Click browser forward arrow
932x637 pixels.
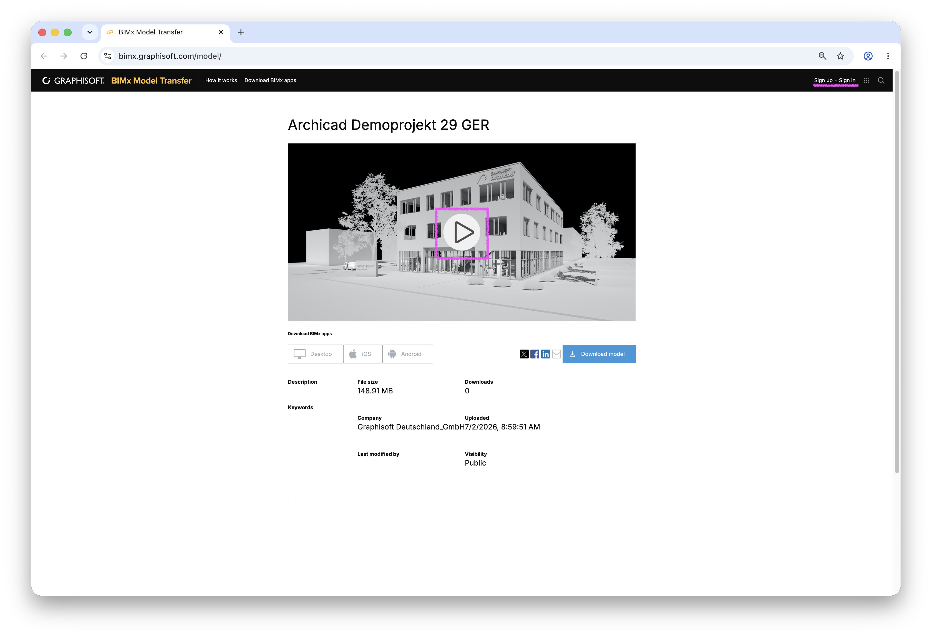point(64,56)
